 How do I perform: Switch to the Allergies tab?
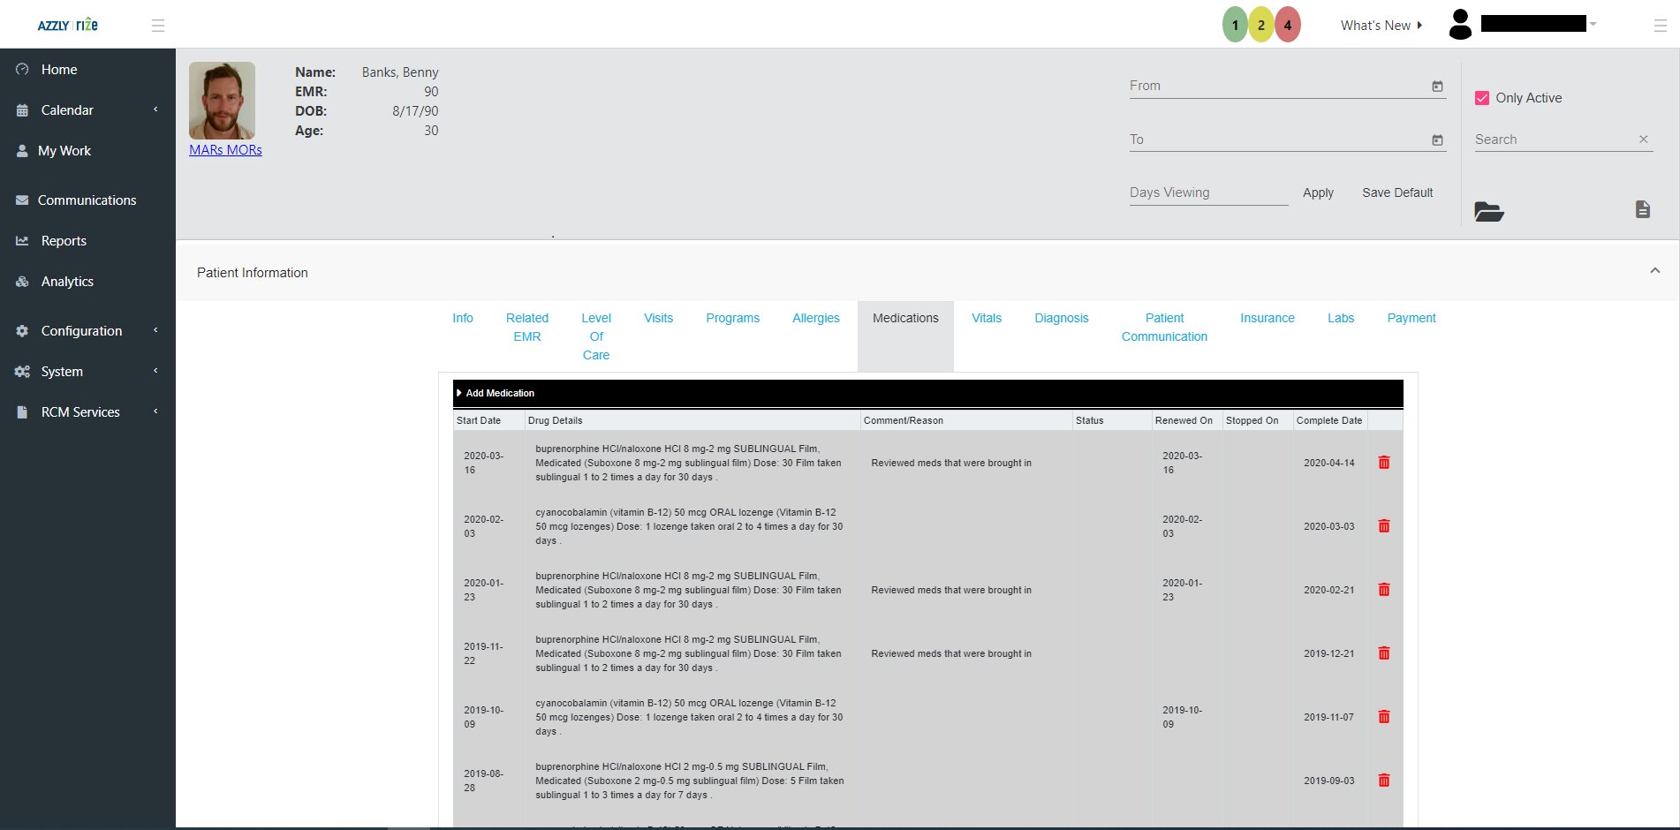[815, 318]
